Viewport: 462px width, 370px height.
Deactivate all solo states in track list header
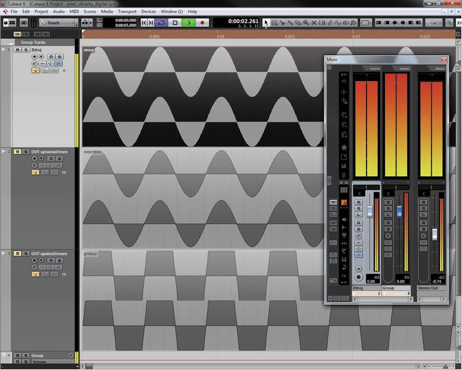pos(26,34)
